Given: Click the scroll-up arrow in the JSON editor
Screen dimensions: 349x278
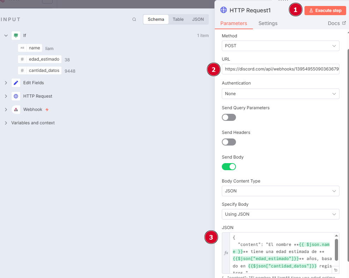Looking at the screenshot, I should point(336,236).
